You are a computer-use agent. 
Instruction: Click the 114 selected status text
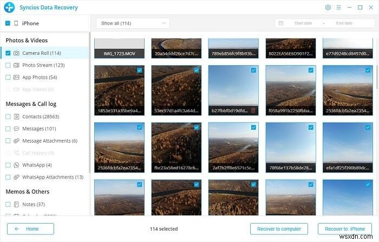[164, 229]
